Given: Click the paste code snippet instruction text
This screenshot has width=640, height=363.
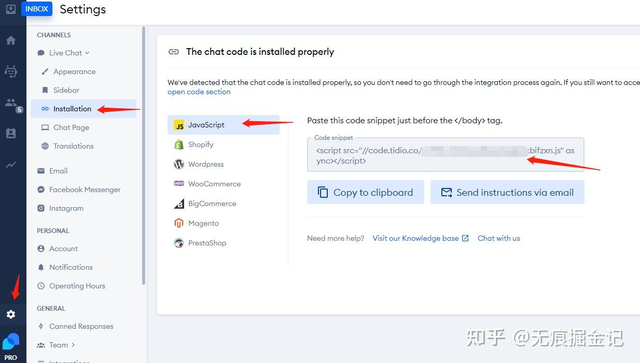Looking at the screenshot, I should (x=405, y=120).
